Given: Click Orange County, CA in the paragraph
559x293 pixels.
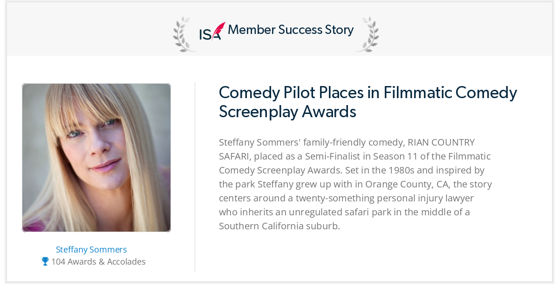Looking at the screenshot, I should click(407, 184).
